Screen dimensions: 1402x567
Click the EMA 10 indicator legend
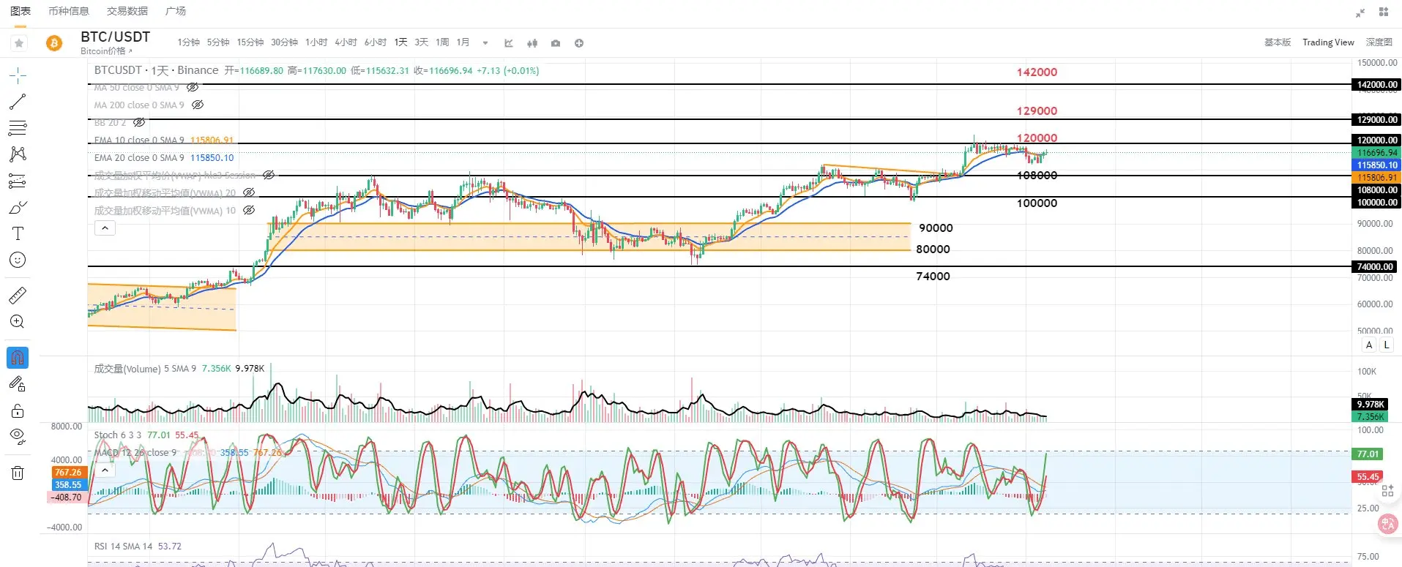click(164, 140)
